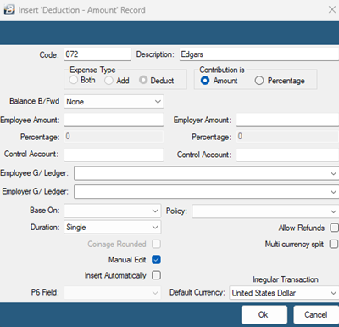339x327 pixels.
Task: Enable the Allow Refunds checkbox
Action: point(335,228)
